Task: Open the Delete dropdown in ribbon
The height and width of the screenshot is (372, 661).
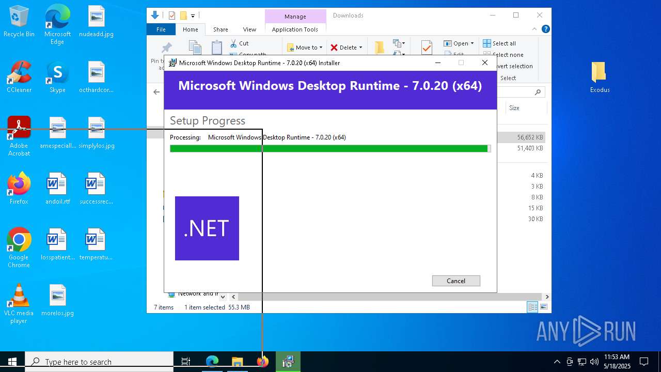Action: coord(347,48)
